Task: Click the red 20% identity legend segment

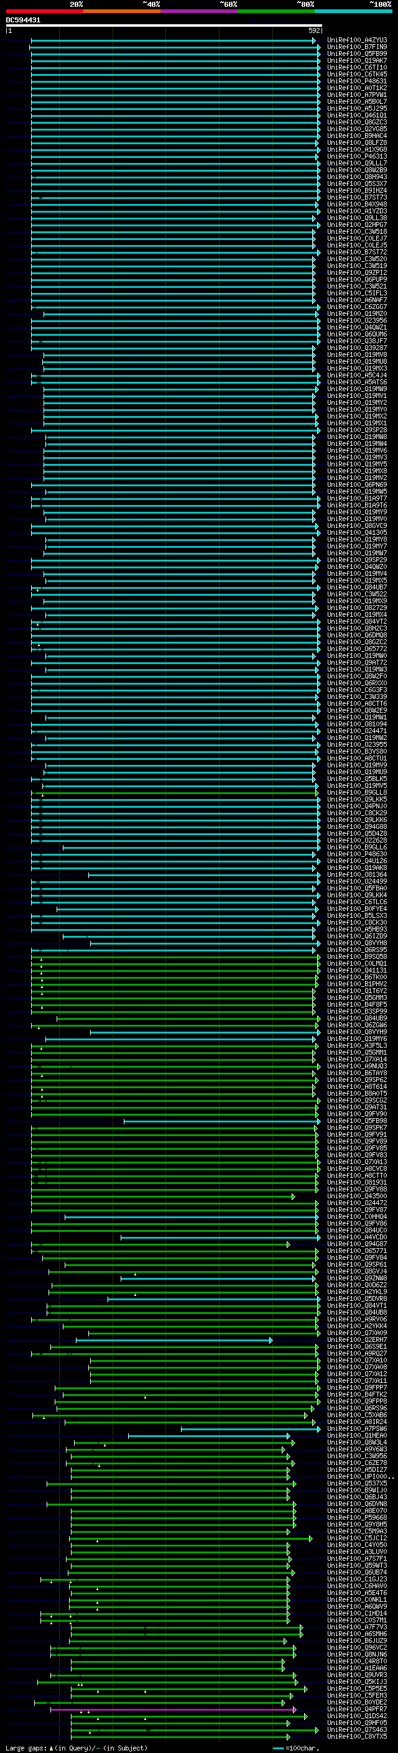Action: point(45,11)
